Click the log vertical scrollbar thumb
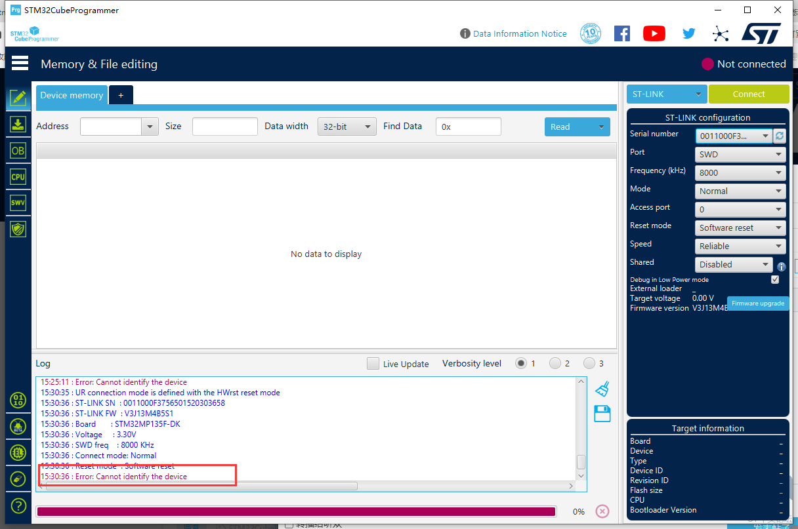Screen dimensions: 798x529 click(581, 462)
